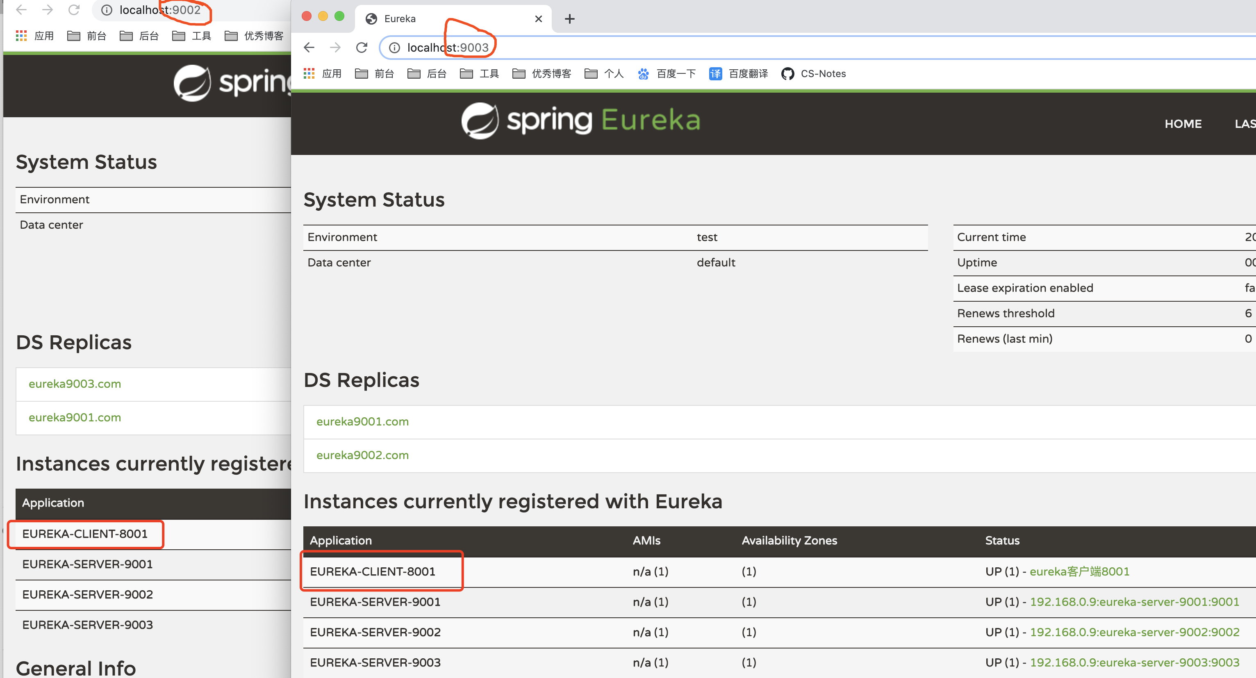This screenshot has width=1256, height=678.
Task: Close the Eureka tab
Action: pyautogui.click(x=538, y=19)
